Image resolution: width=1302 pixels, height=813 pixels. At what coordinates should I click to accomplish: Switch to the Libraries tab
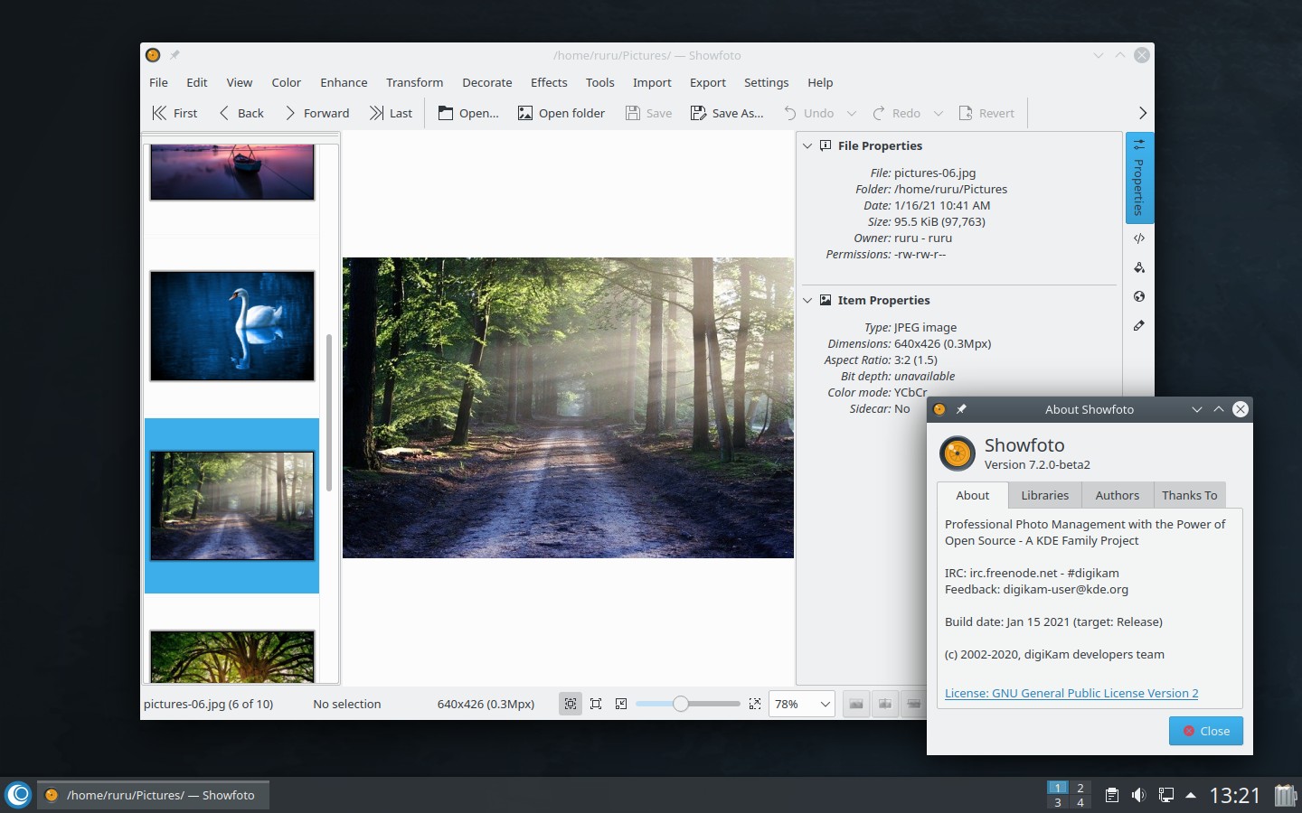pos(1044,495)
